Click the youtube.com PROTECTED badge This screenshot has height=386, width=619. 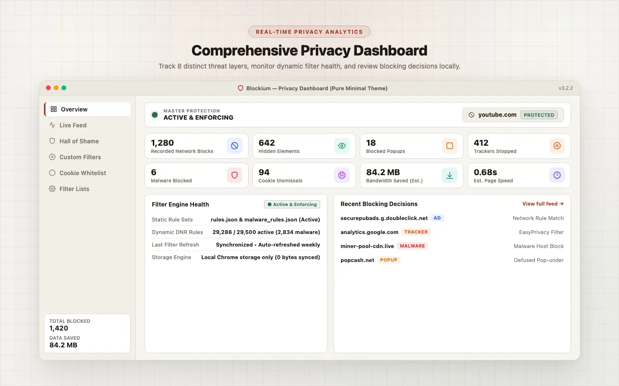pyautogui.click(x=539, y=115)
